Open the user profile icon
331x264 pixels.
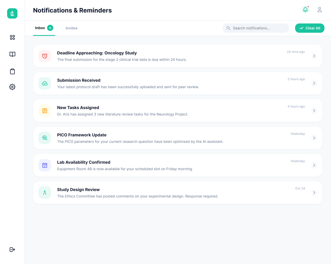(x=320, y=10)
